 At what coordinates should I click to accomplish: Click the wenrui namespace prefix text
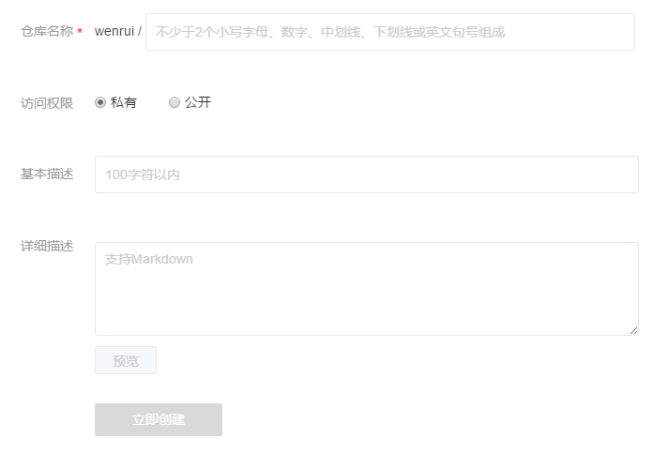coord(114,32)
